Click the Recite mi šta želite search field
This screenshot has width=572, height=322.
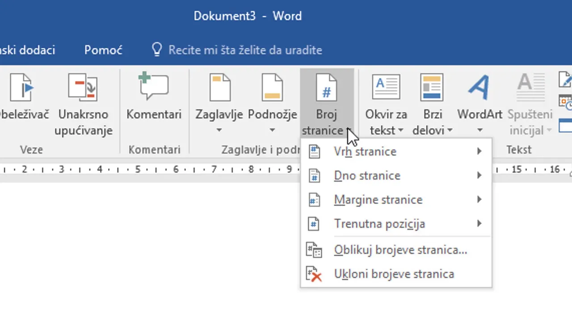tap(245, 50)
